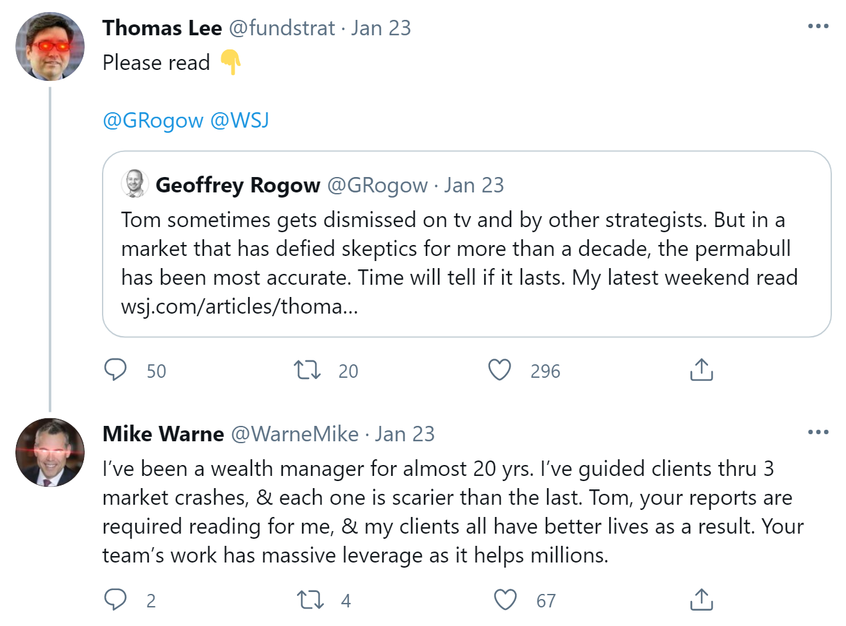846x626 pixels.
Task: Reply to Mike Warne's tweet
Action: (115, 600)
